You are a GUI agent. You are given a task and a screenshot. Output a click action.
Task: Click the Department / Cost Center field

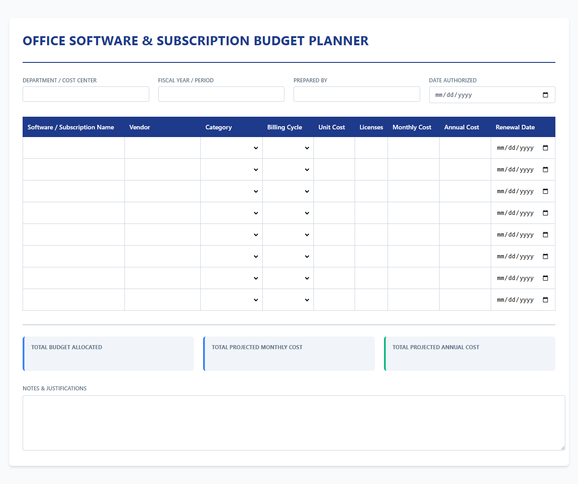click(86, 94)
